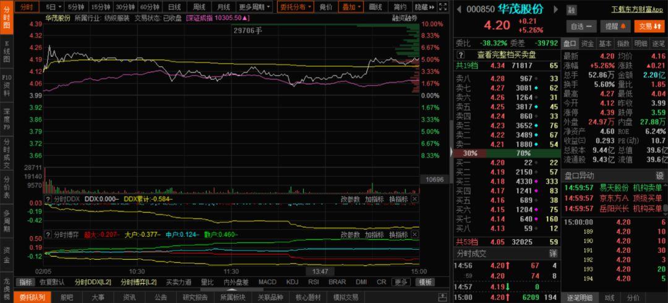Viewport: 668px width, 303px height.
Task: Open 深度F9 sidebar item
Action: [6, 119]
